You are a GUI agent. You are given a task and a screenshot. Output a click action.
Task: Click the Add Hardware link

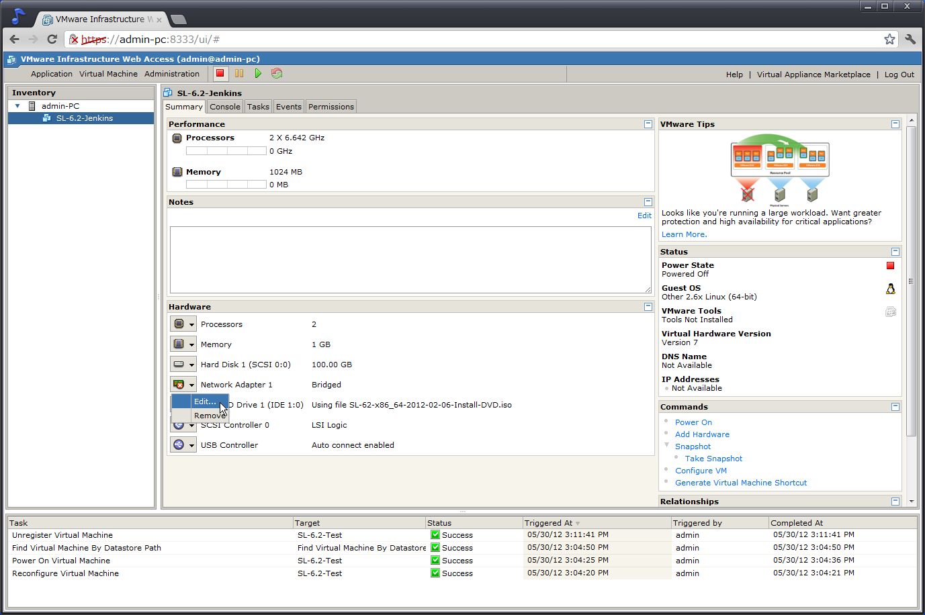[702, 434]
